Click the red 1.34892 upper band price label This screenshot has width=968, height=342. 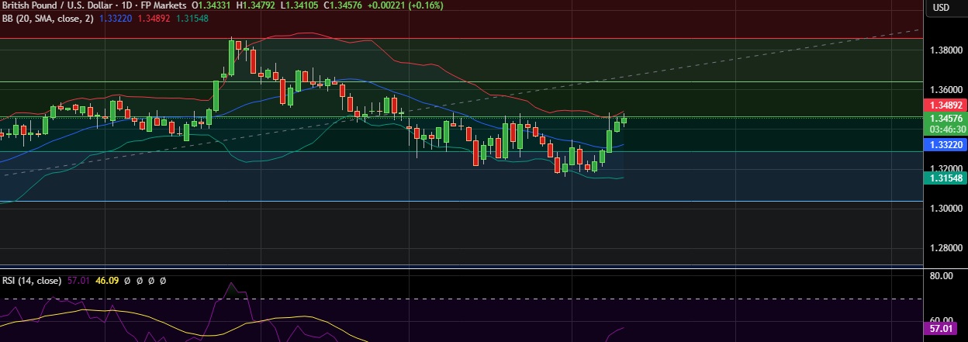tap(945, 105)
